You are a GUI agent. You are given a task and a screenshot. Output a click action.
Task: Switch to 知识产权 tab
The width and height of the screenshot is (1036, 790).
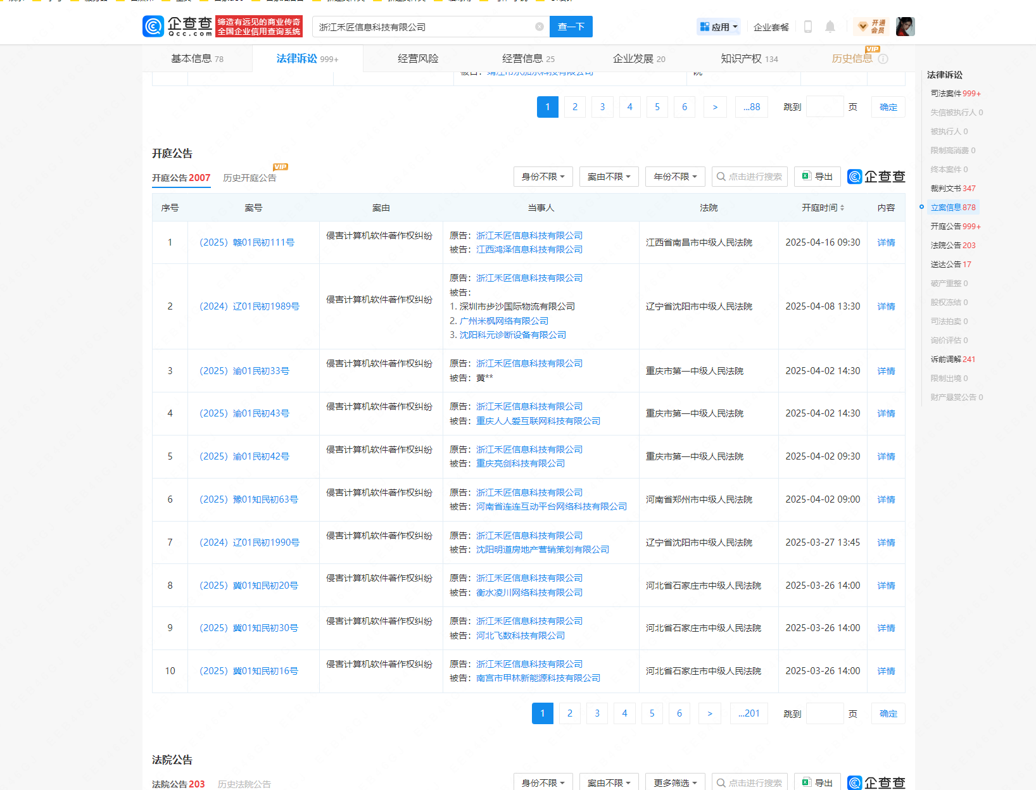coord(749,59)
